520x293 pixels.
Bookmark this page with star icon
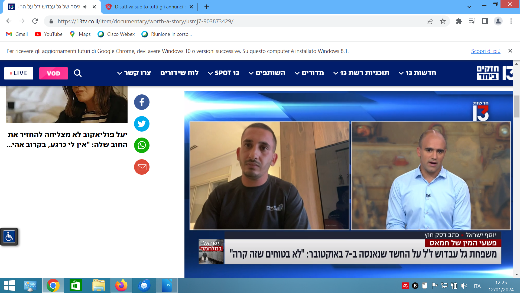click(x=443, y=21)
